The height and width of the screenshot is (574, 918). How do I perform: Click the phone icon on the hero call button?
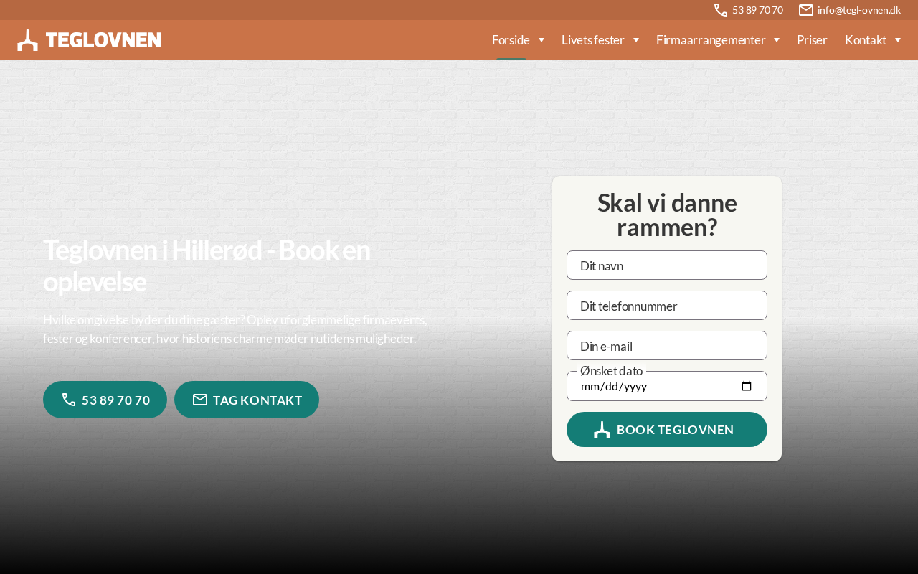point(69,400)
